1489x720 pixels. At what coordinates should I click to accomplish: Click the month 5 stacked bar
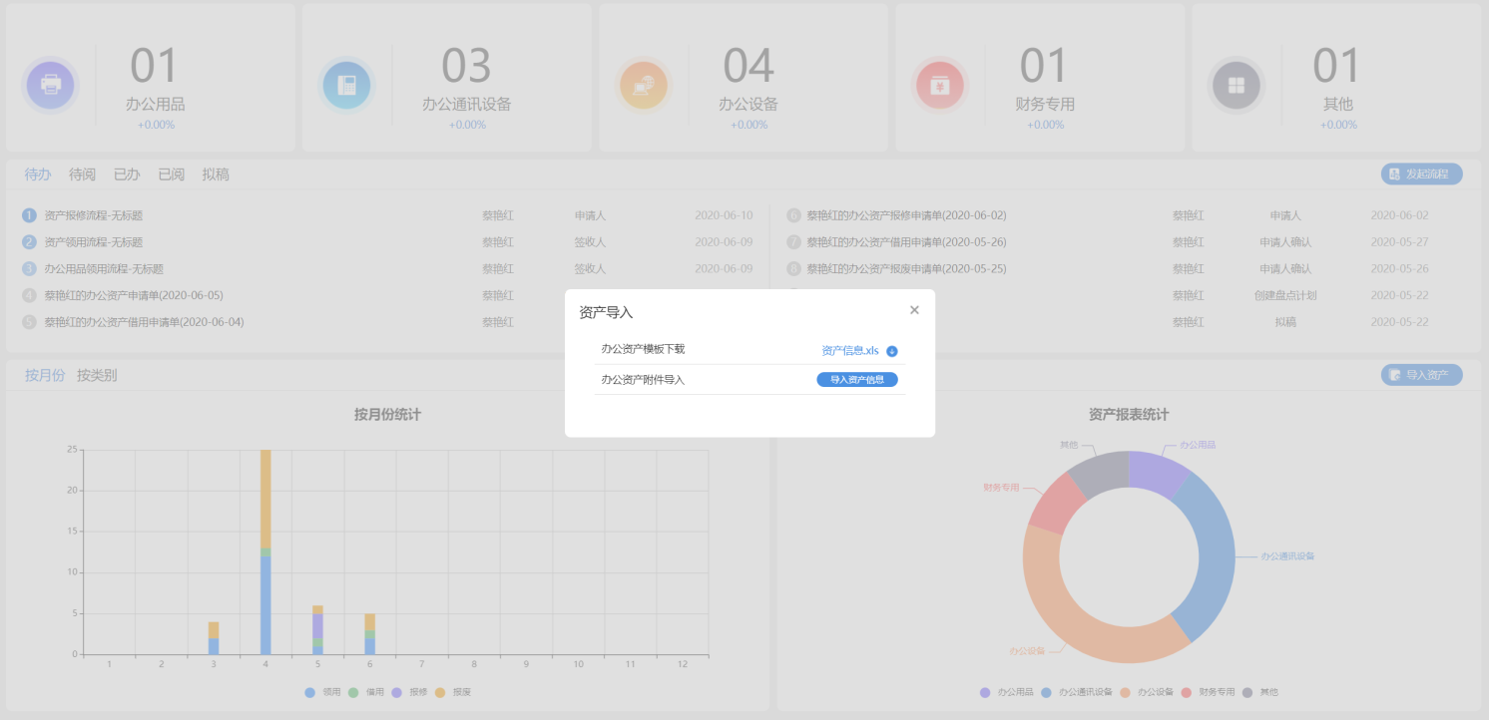(317, 630)
